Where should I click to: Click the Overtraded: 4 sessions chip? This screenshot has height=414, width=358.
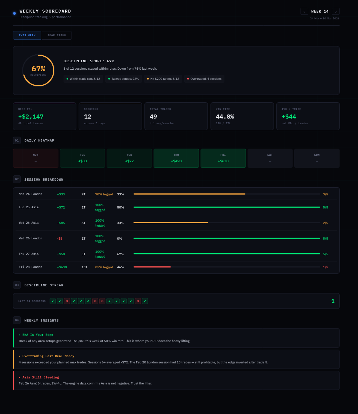click(204, 79)
